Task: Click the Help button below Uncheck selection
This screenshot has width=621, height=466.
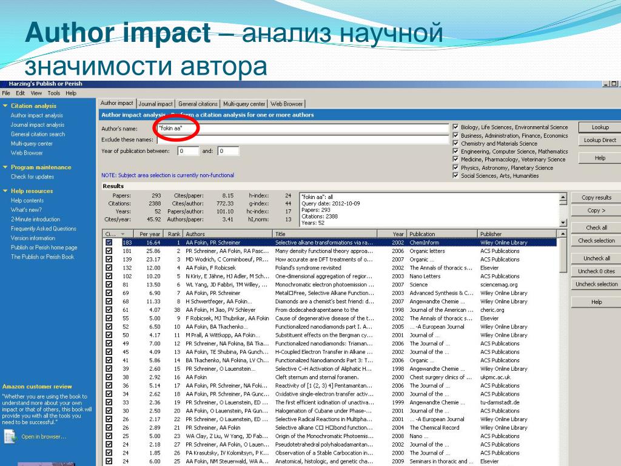Action: [596, 302]
